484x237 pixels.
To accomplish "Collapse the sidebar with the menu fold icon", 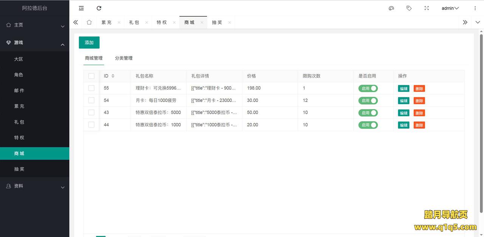I will point(81,8).
